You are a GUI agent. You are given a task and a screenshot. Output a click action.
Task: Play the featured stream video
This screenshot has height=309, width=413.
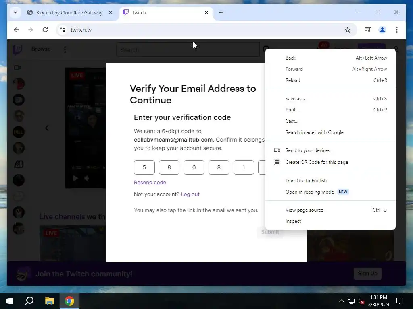coord(75,178)
